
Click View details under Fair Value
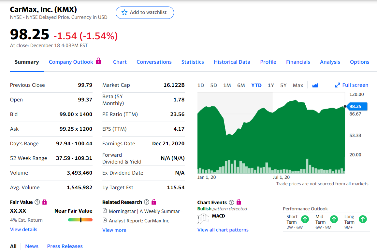coord(23,230)
